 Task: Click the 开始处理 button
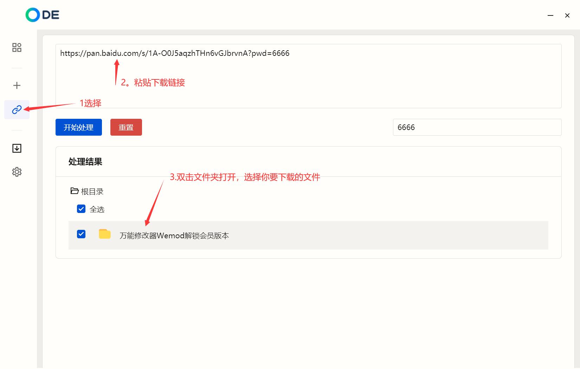tap(78, 127)
